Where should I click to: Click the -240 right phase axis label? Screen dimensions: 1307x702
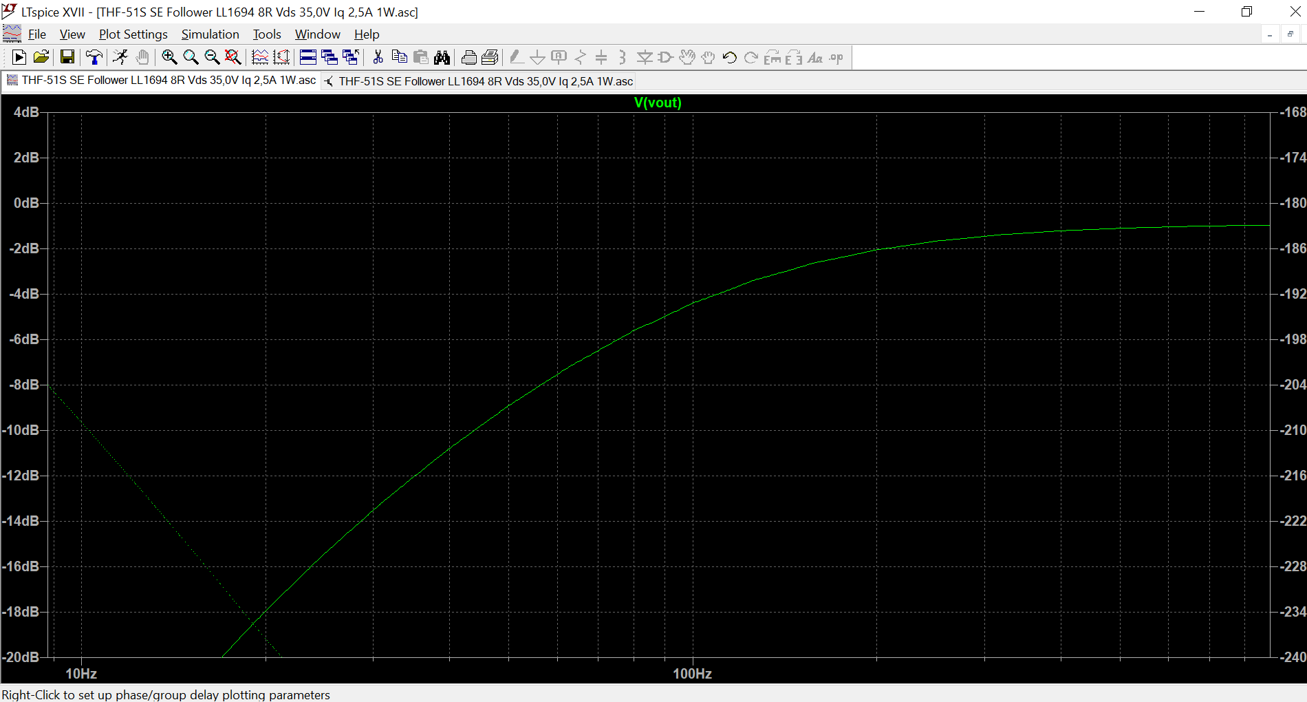1293,657
